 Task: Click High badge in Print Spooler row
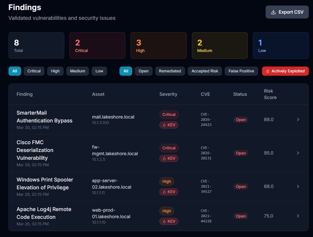(167, 181)
